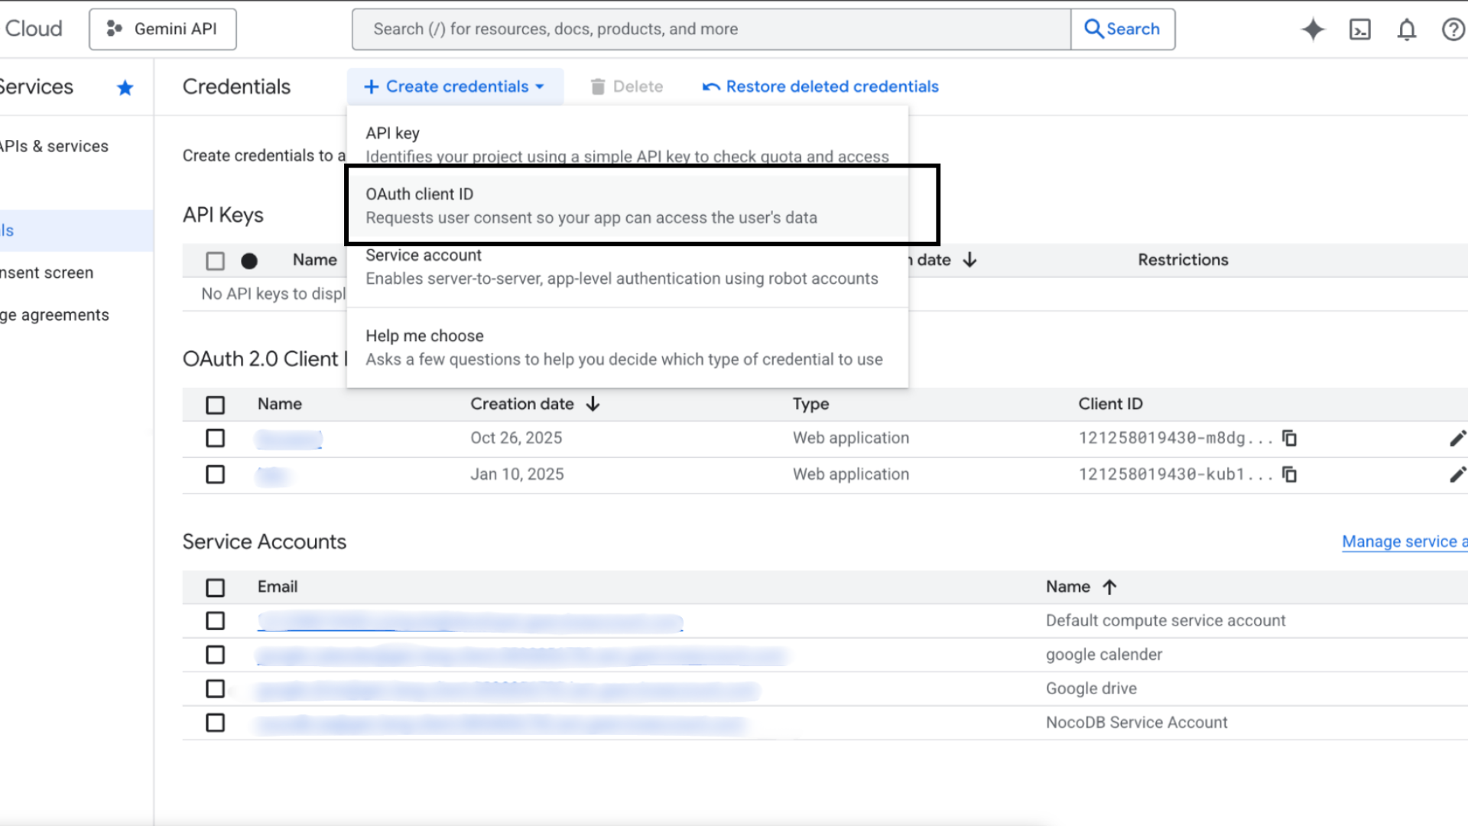
Task: Check the Jan 10 OAuth client row checkbox
Action: (x=215, y=474)
